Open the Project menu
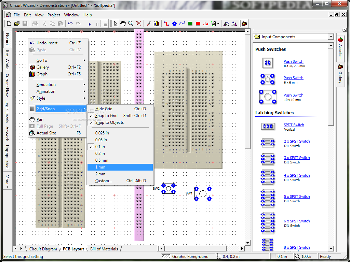The height and width of the screenshot is (262, 350). click(x=54, y=15)
